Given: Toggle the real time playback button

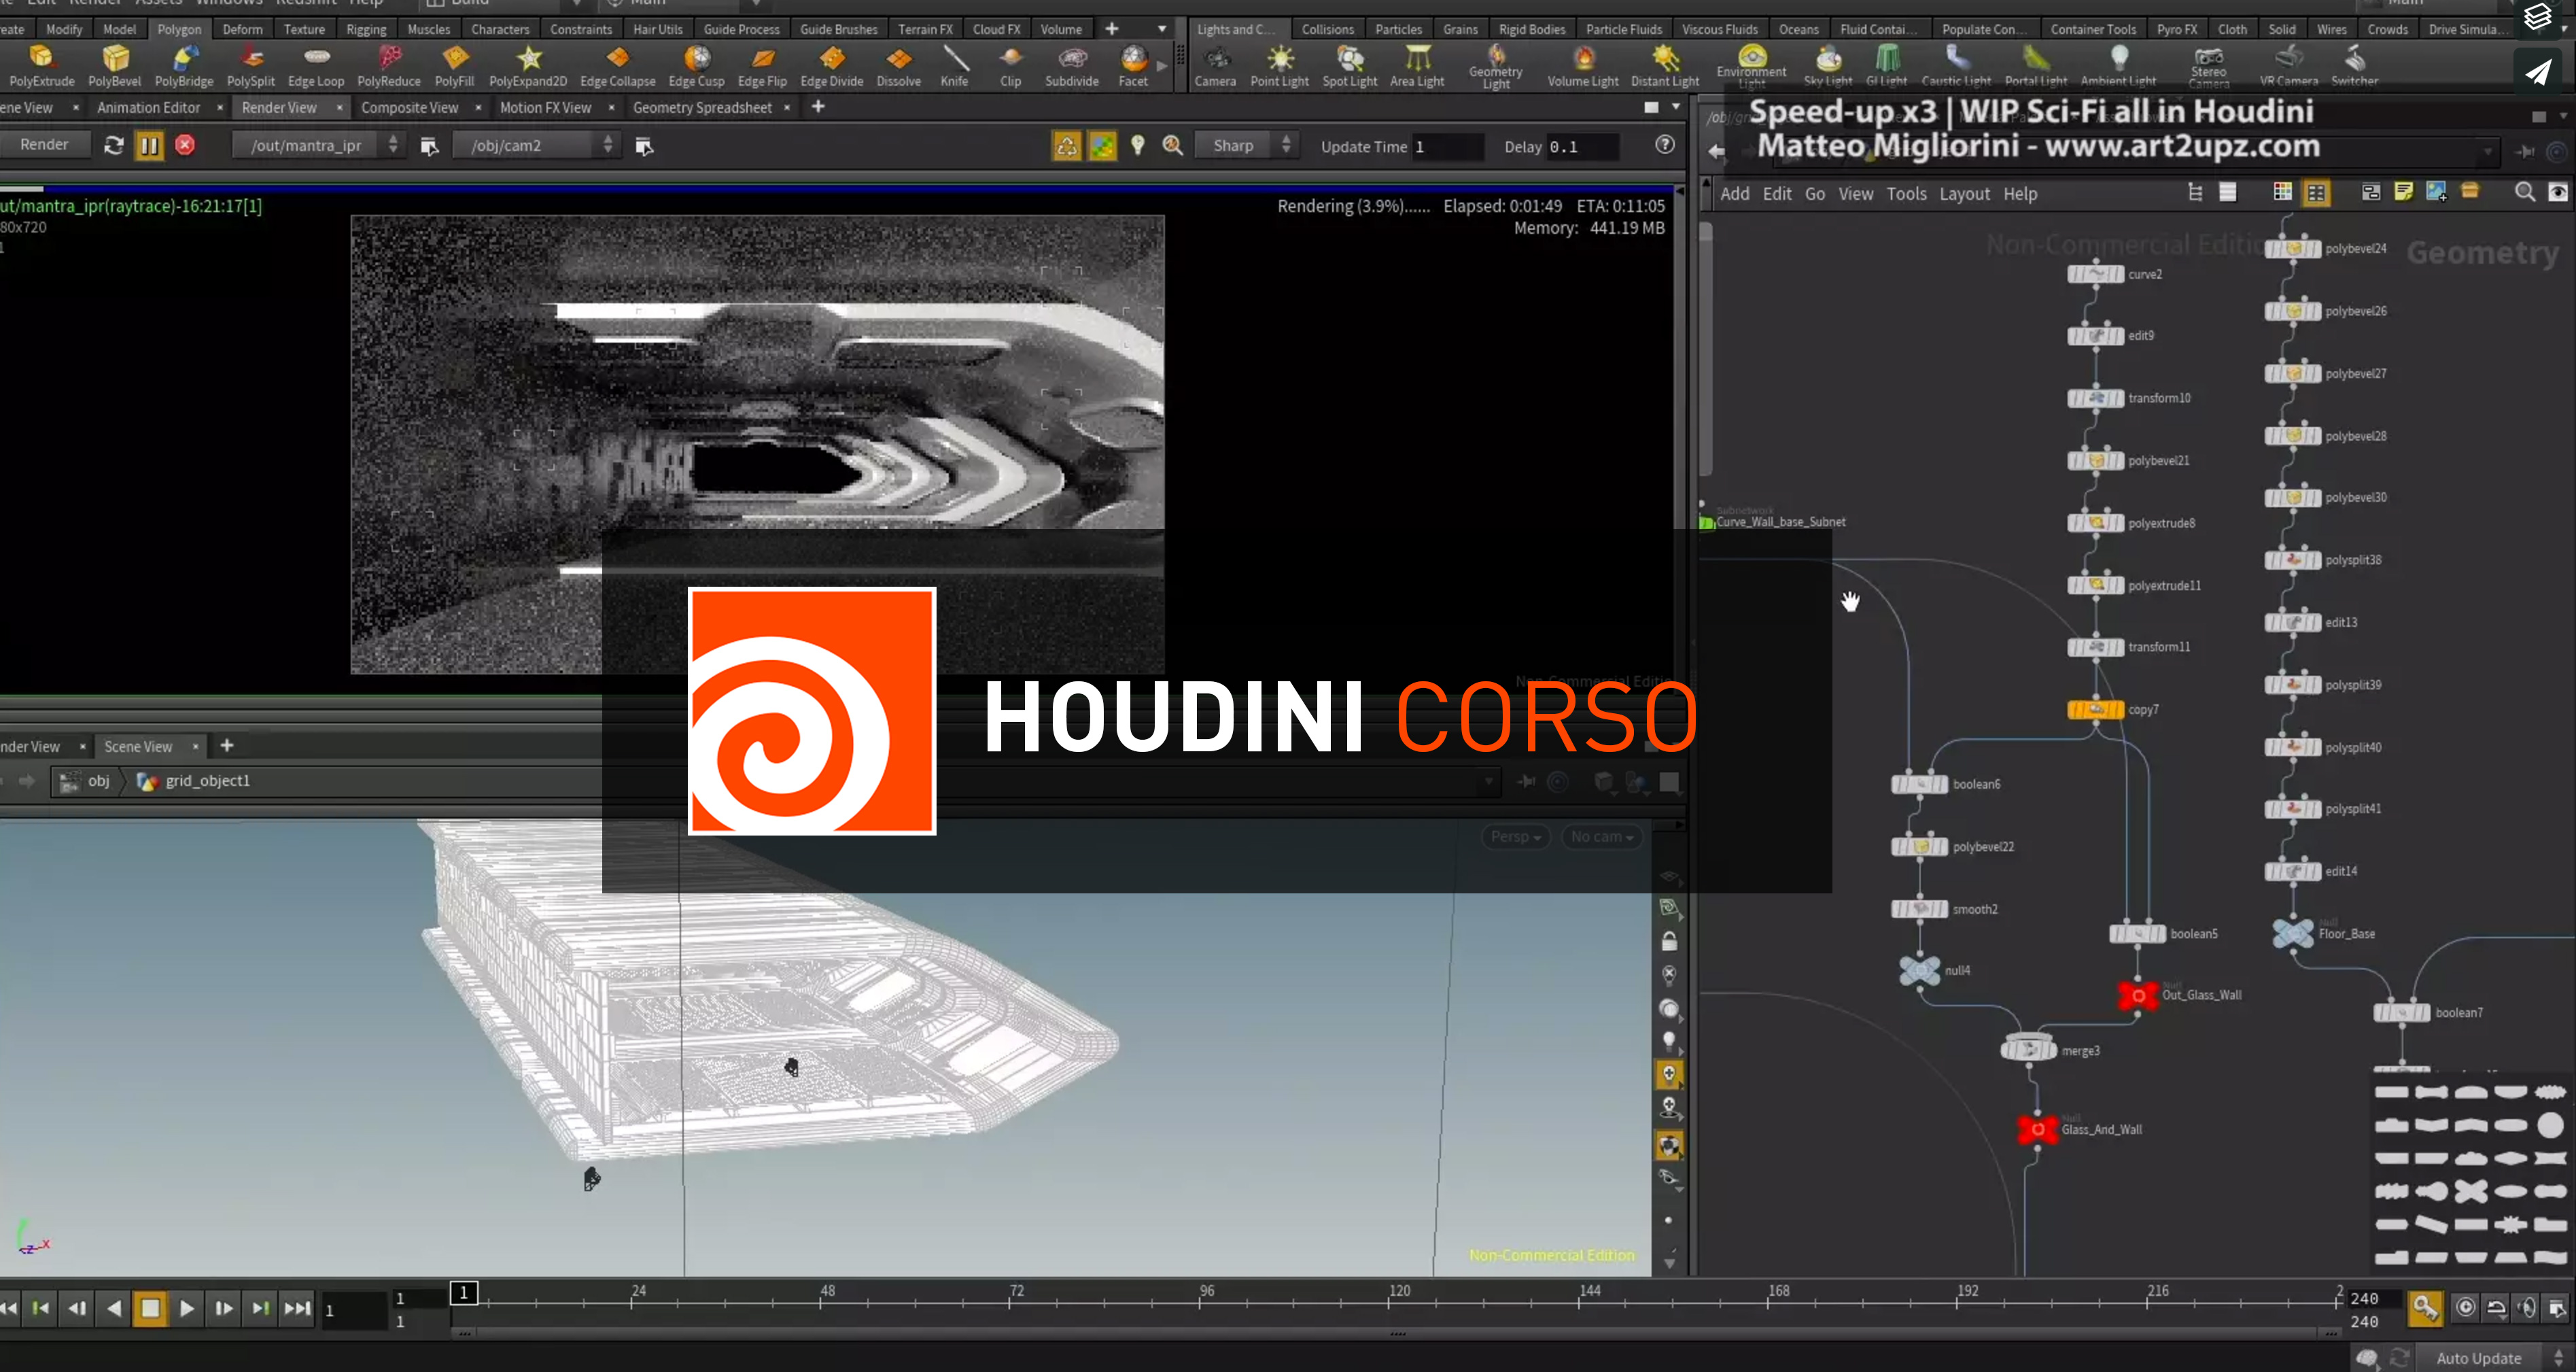Looking at the screenshot, I should pyautogui.click(x=2465, y=1307).
